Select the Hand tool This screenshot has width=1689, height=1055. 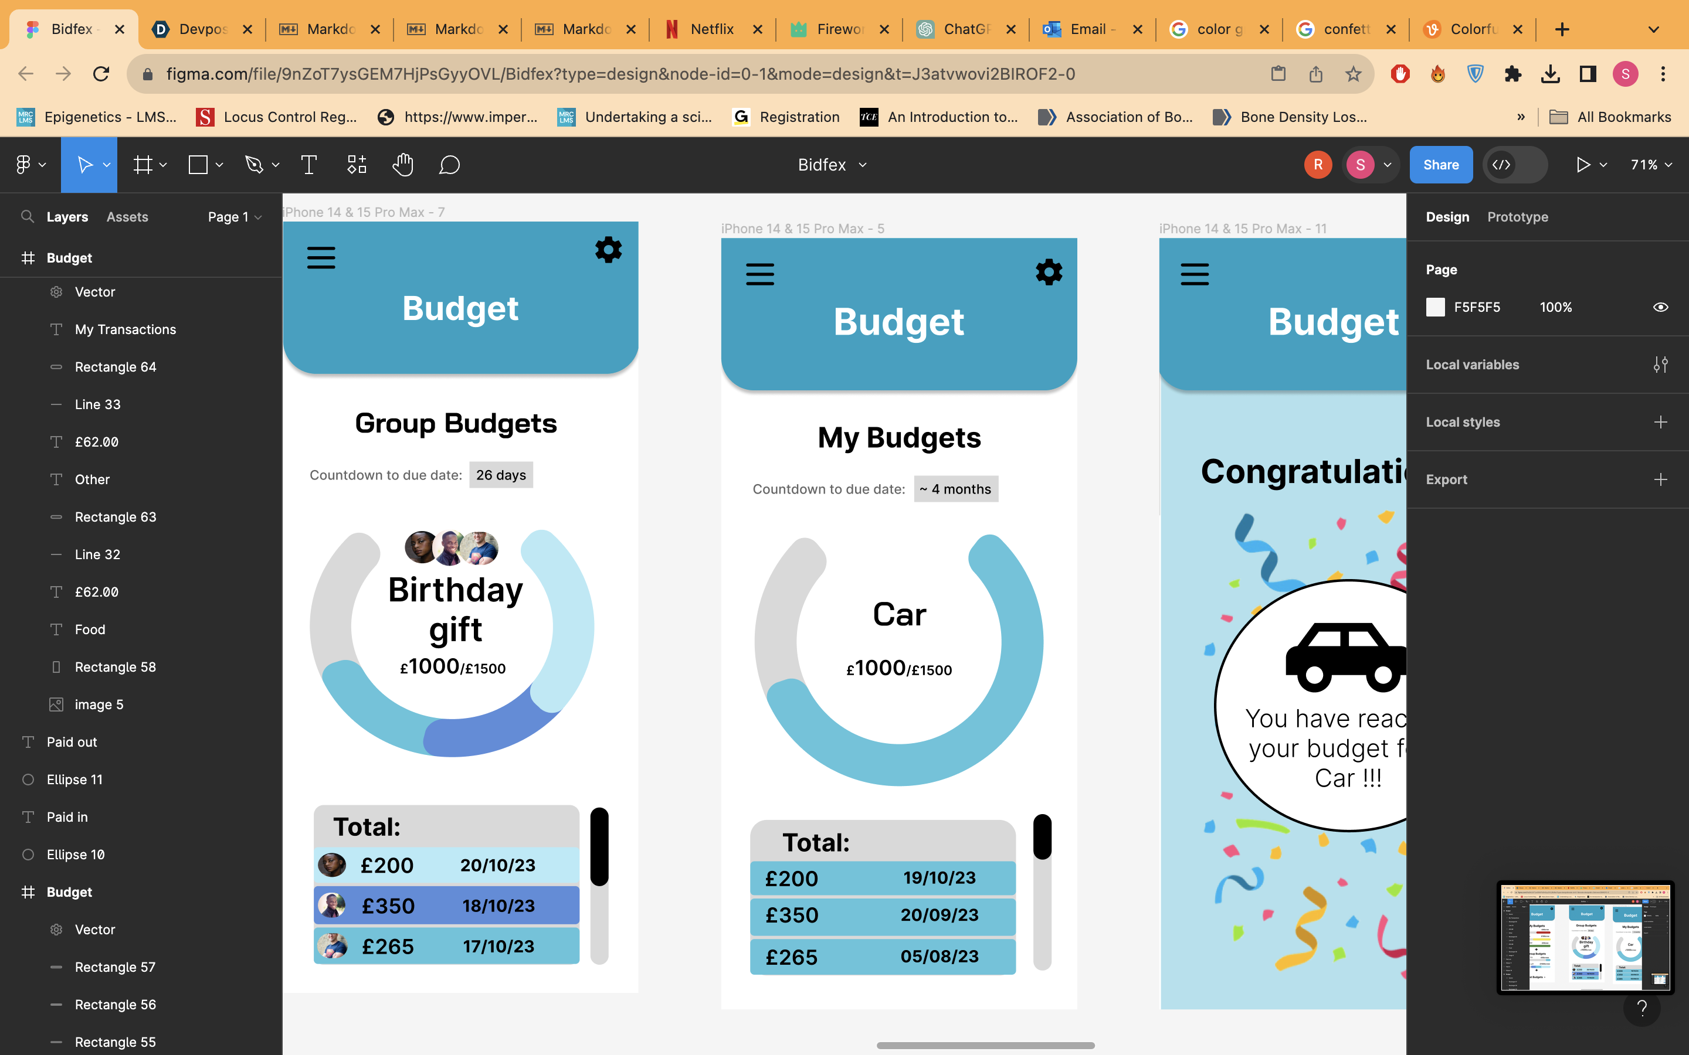[x=403, y=165]
